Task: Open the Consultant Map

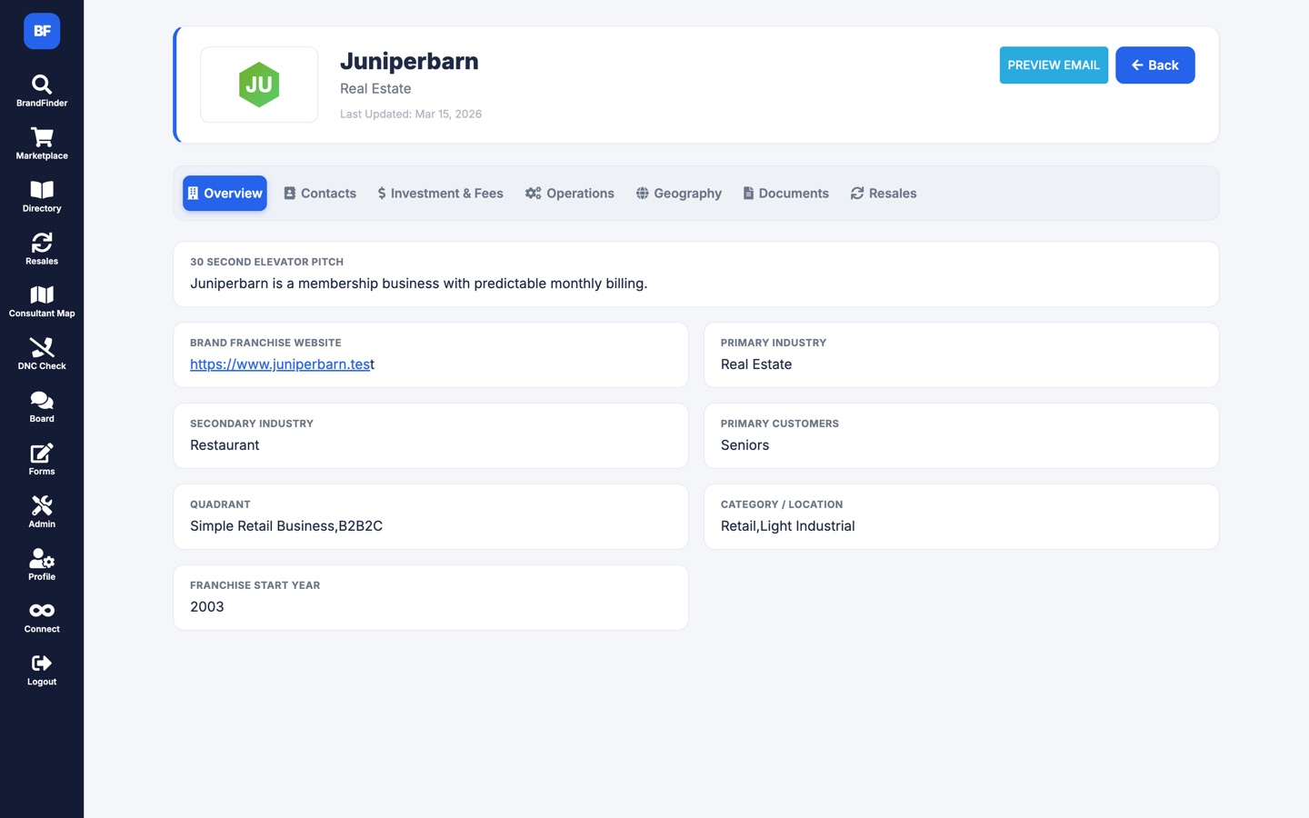Action: coord(42,302)
